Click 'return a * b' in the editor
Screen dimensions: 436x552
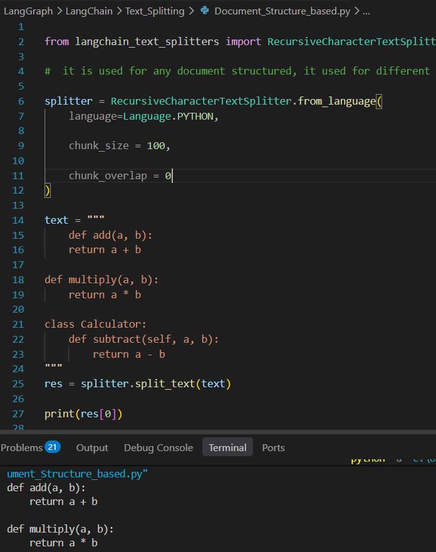click(105, 294)
